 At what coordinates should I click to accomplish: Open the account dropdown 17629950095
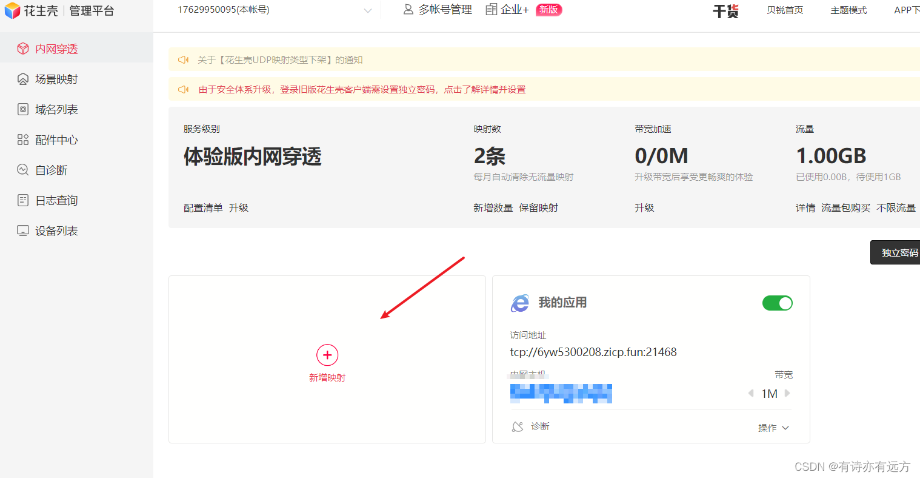pyautogui.click(x=275, y=10)
